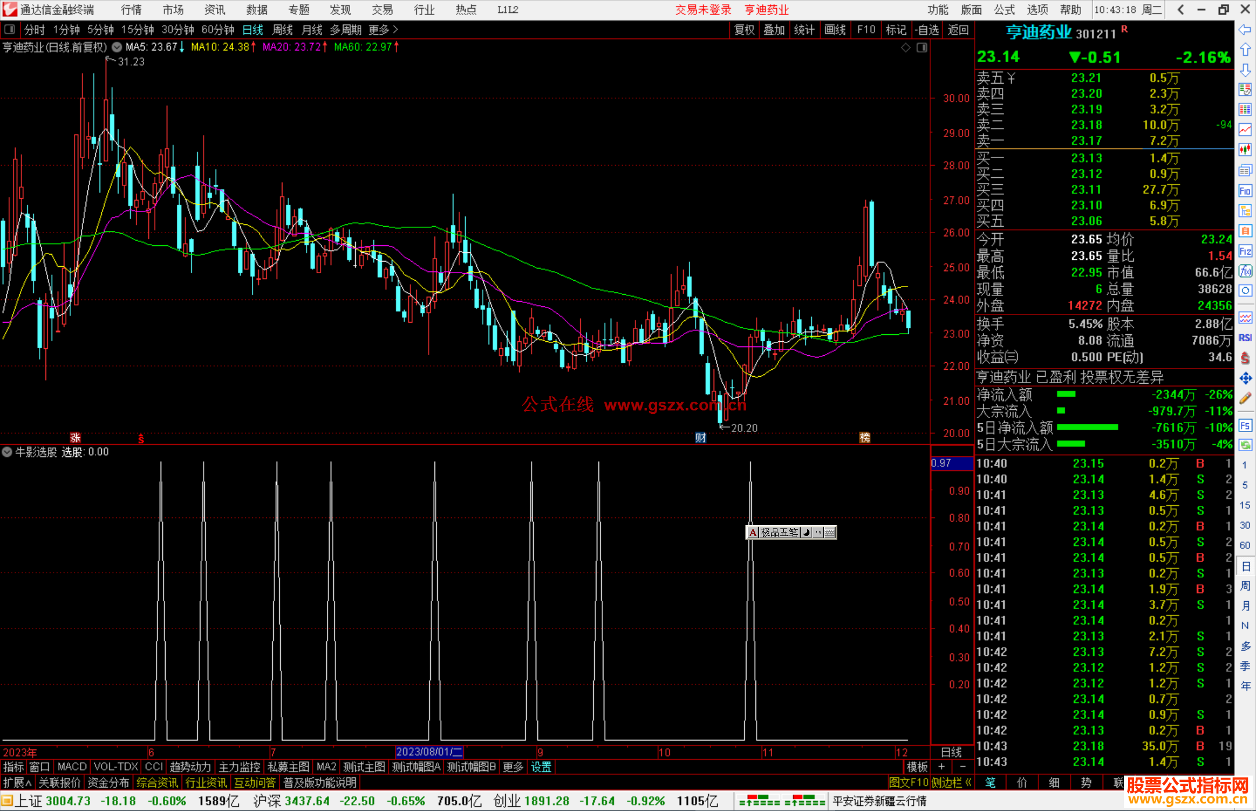Screen dimensions: 1256x811
Task: Open the 公式 menu
Action: click(x=1004, y=10)
